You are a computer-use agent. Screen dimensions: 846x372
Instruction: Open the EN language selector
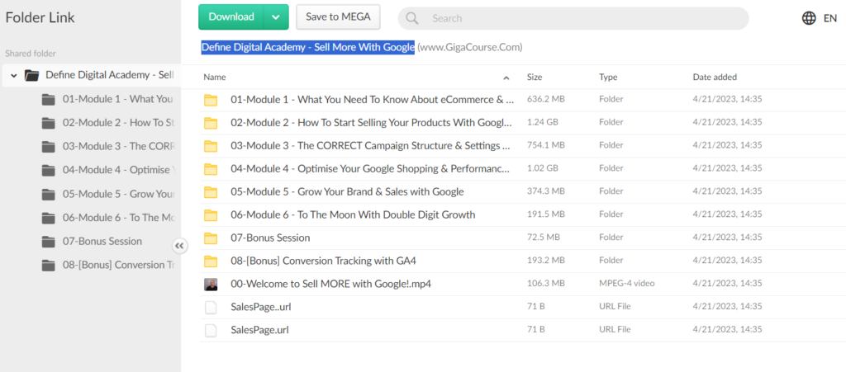tap(829, 18)
